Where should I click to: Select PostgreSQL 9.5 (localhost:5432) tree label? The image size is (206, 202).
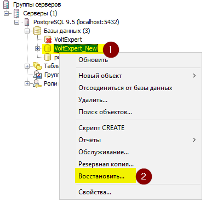click(x=76, y=22)
